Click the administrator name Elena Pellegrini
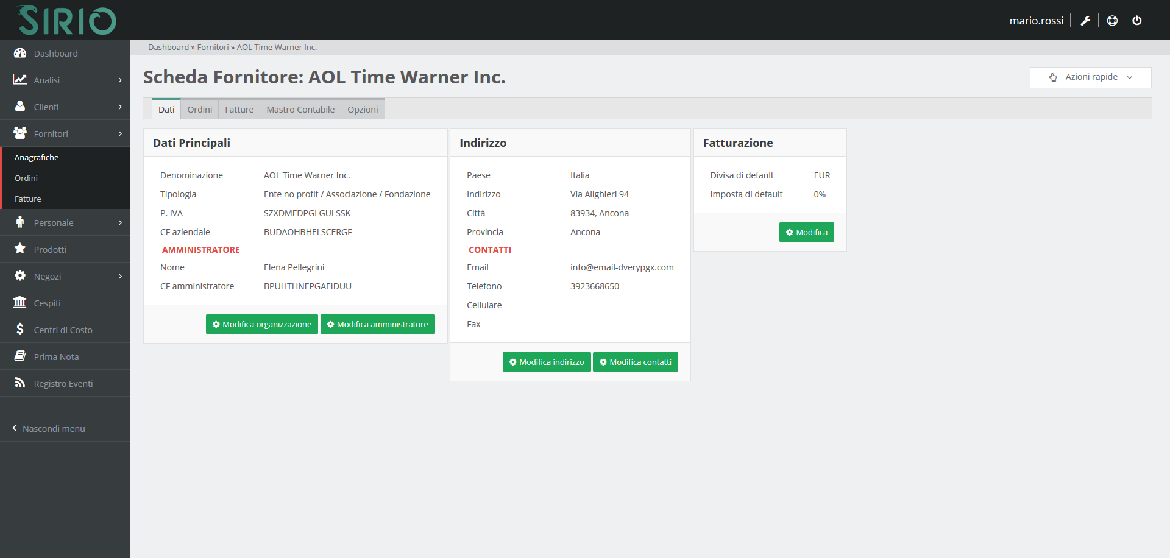 (x=294, y=267)
